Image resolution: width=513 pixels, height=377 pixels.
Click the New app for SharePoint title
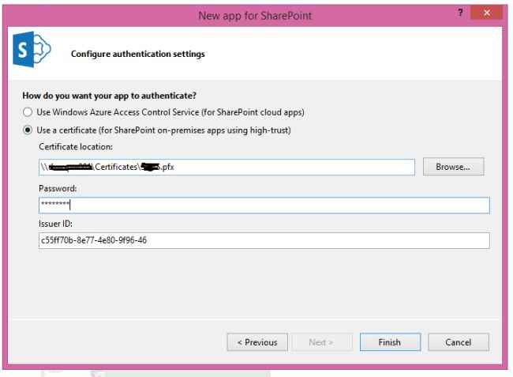255,15
